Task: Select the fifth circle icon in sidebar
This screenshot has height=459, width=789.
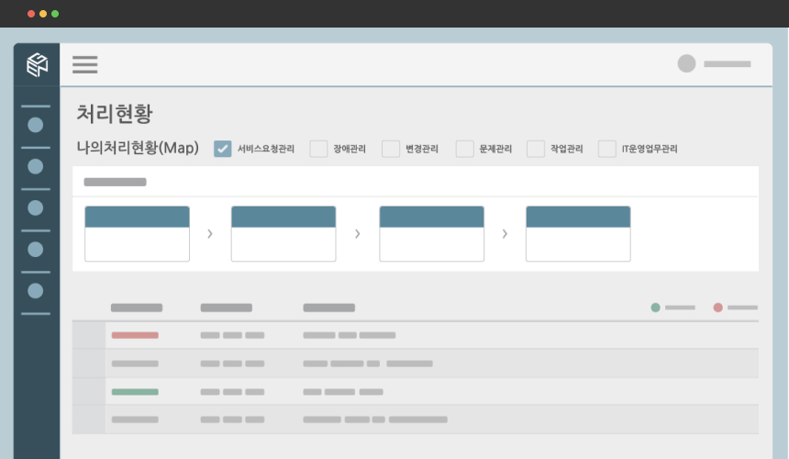Action: (36, 290)
